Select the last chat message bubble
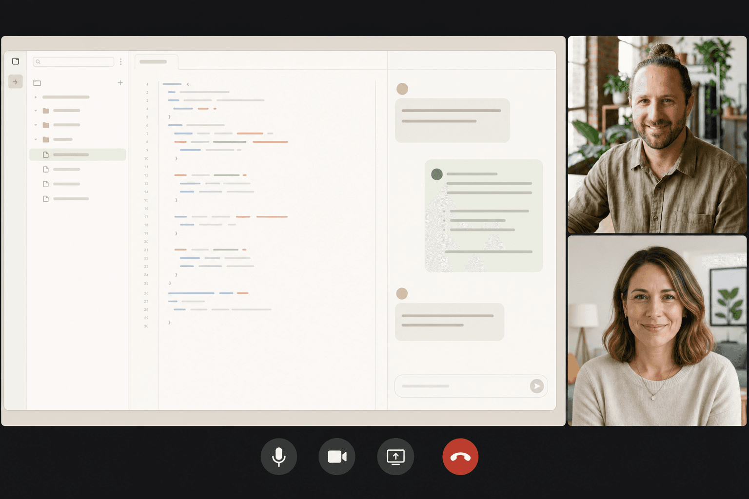The width and height of the screenshot is (749, 499). [x=450, y=322]
